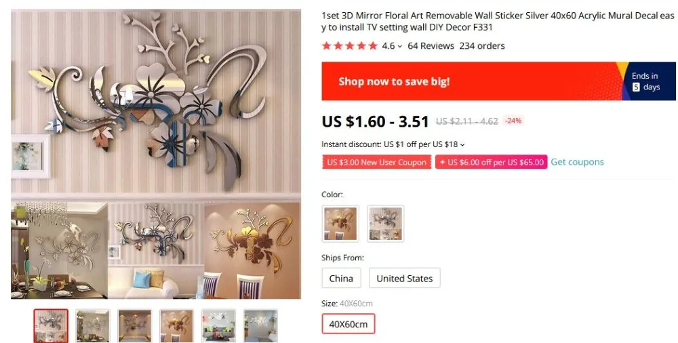Expand Instant discount details chevron
Viewport: 678px width, 343px height.
462,144
